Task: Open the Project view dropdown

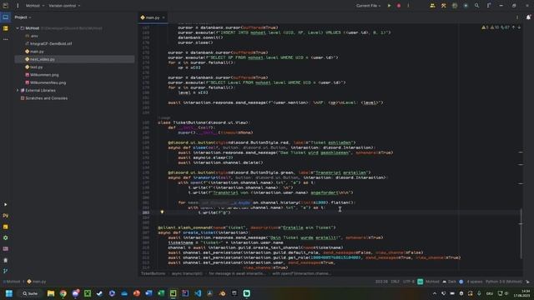Action: (23, 17)
